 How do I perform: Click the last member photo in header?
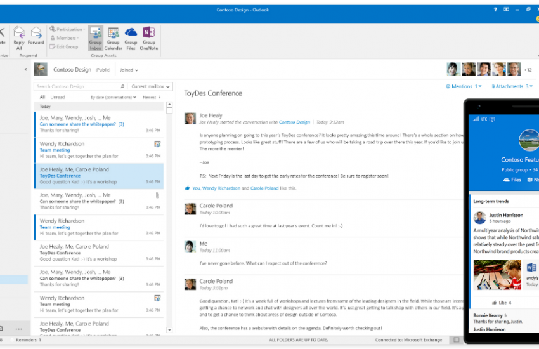pyautogui.click(x=514, y=69)
